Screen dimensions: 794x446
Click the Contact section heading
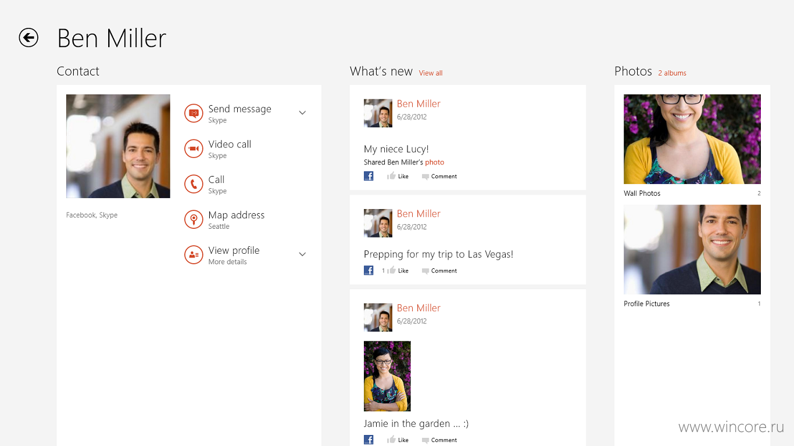[x=78, y=71]
